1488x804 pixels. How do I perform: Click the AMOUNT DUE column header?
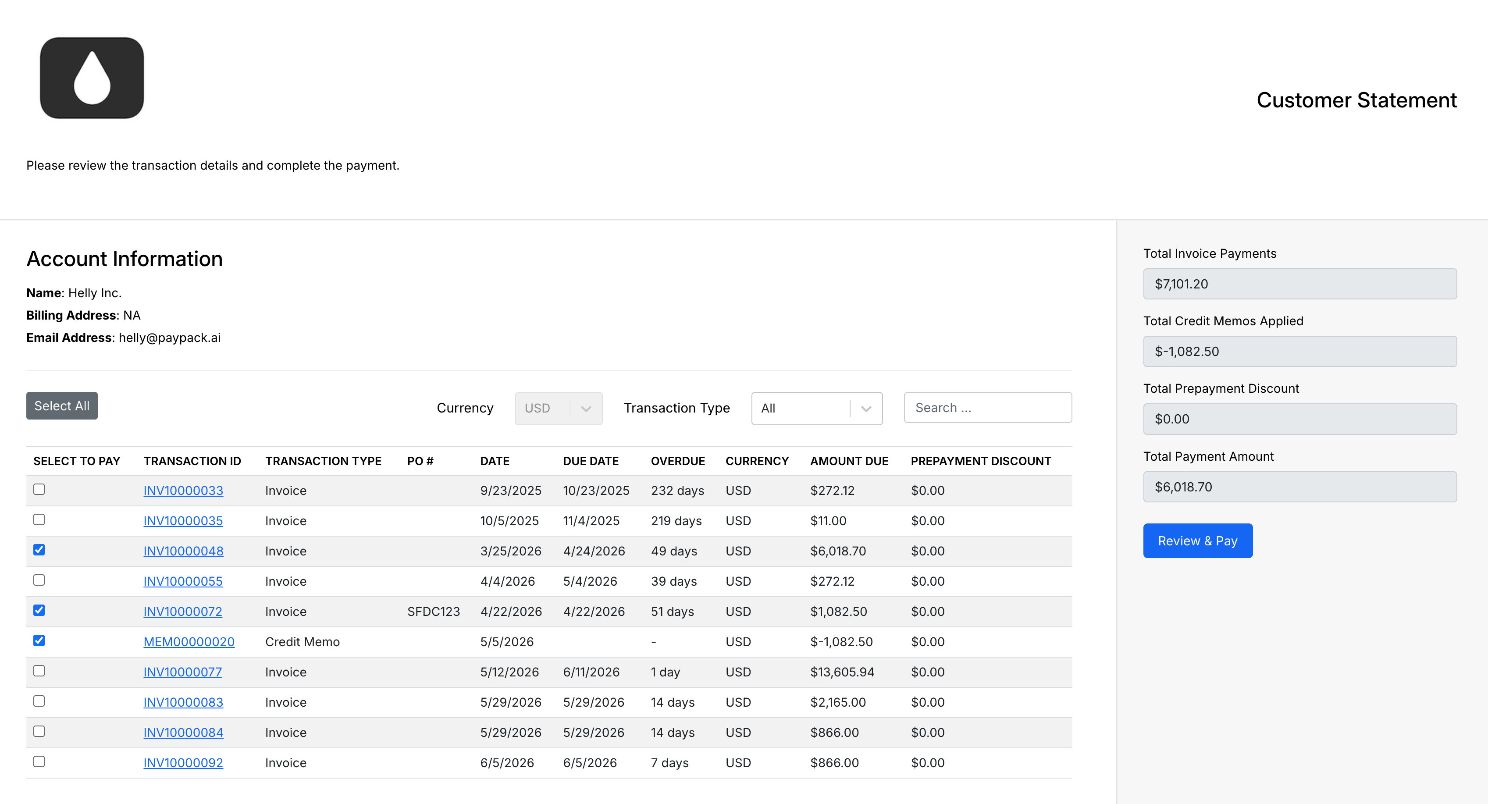click(x=848, y=461)
